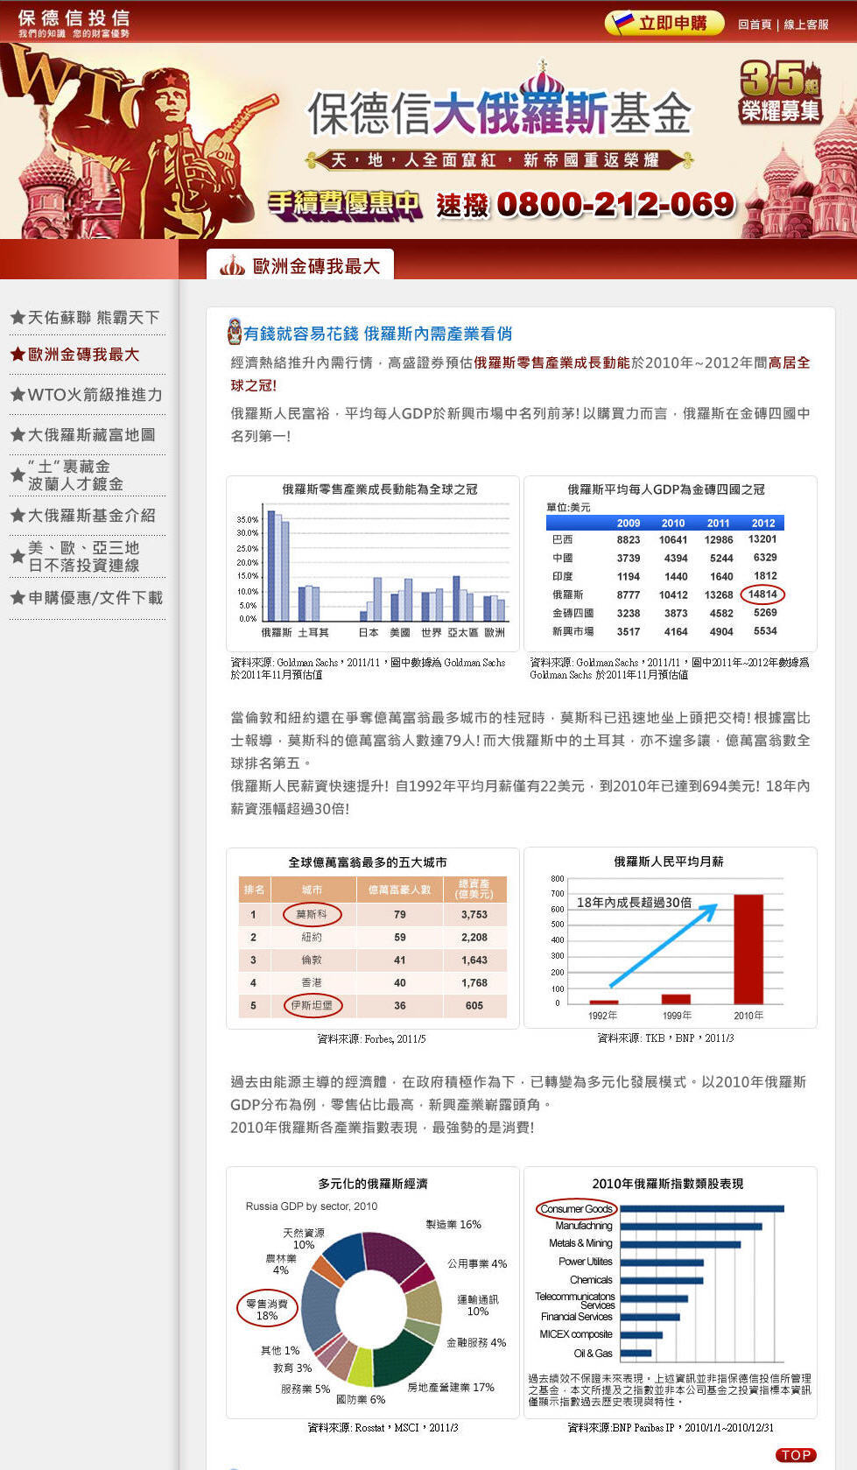
Task: Click the 0800-212-069 phone number banner
Action: coord(615,204)
